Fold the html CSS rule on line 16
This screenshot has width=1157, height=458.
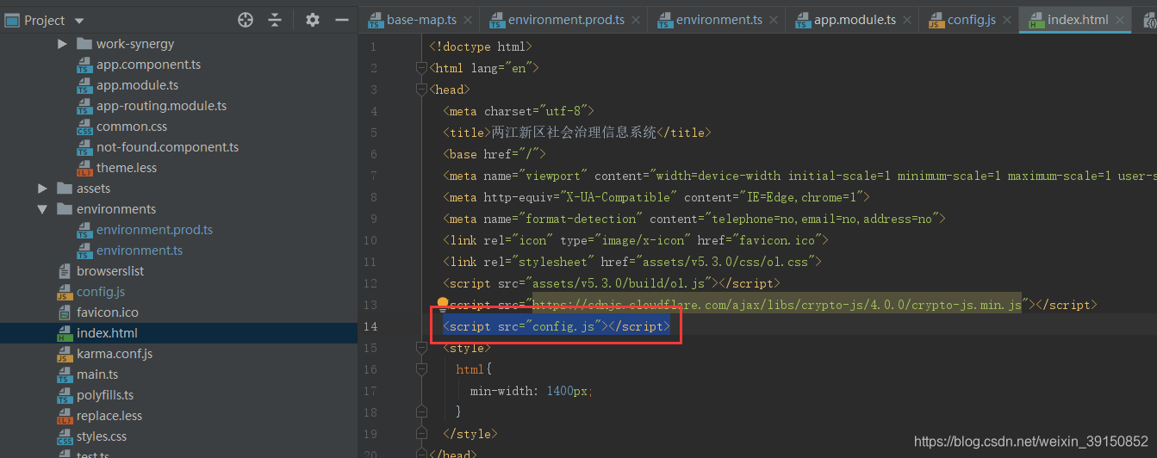coord(421,369)
